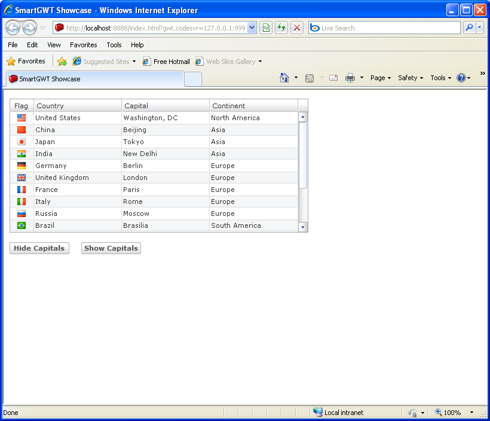The width and height of the screenshot is (490, 421).
Task: Click the Compatibility View icon
Action: [266, 28]
